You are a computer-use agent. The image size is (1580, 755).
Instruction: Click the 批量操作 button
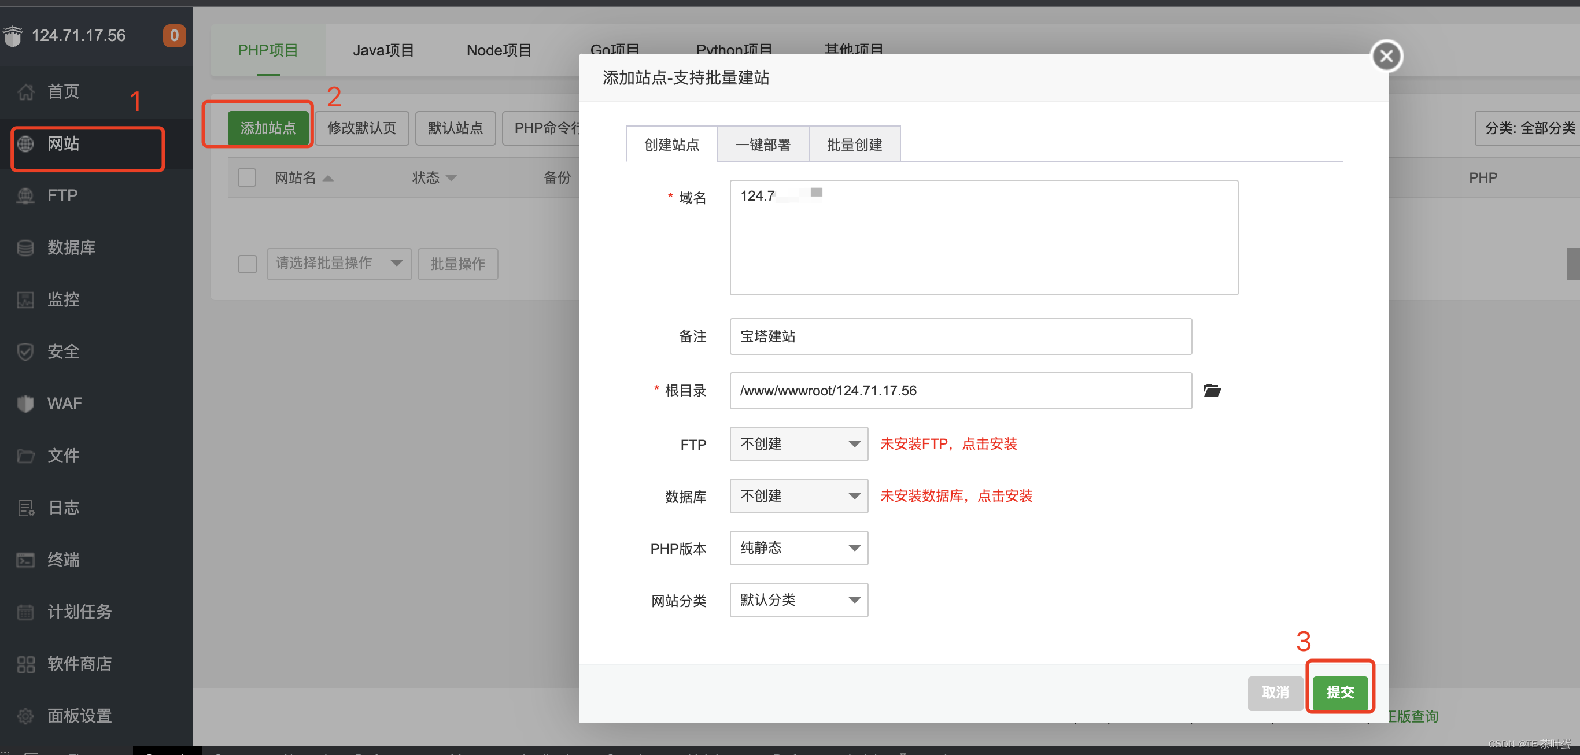coord(457,264)
